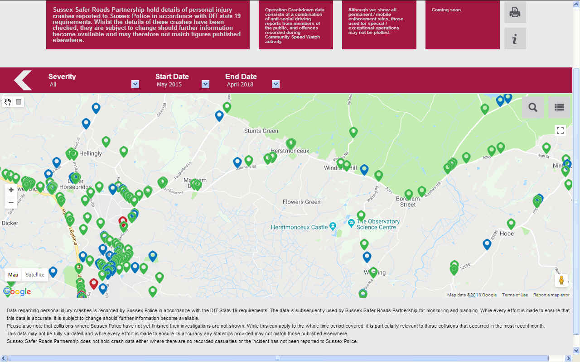Click the Hellingly place label
The image size is (580, 362).
(91, 153)
